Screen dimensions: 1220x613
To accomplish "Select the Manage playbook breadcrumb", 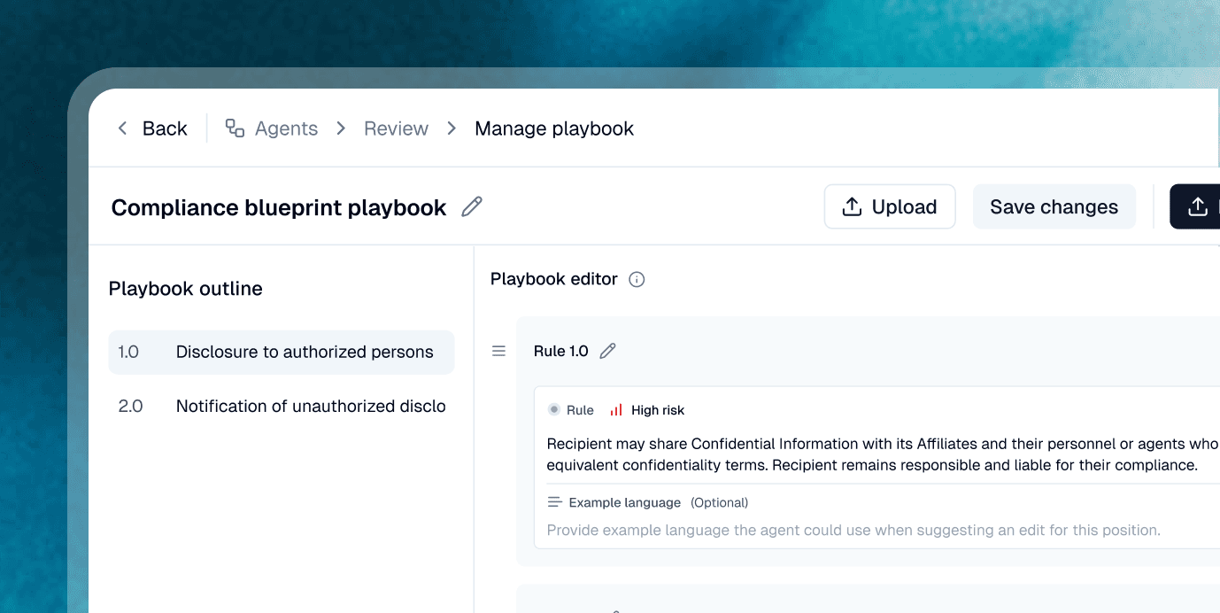I will (x=554, y=128).
